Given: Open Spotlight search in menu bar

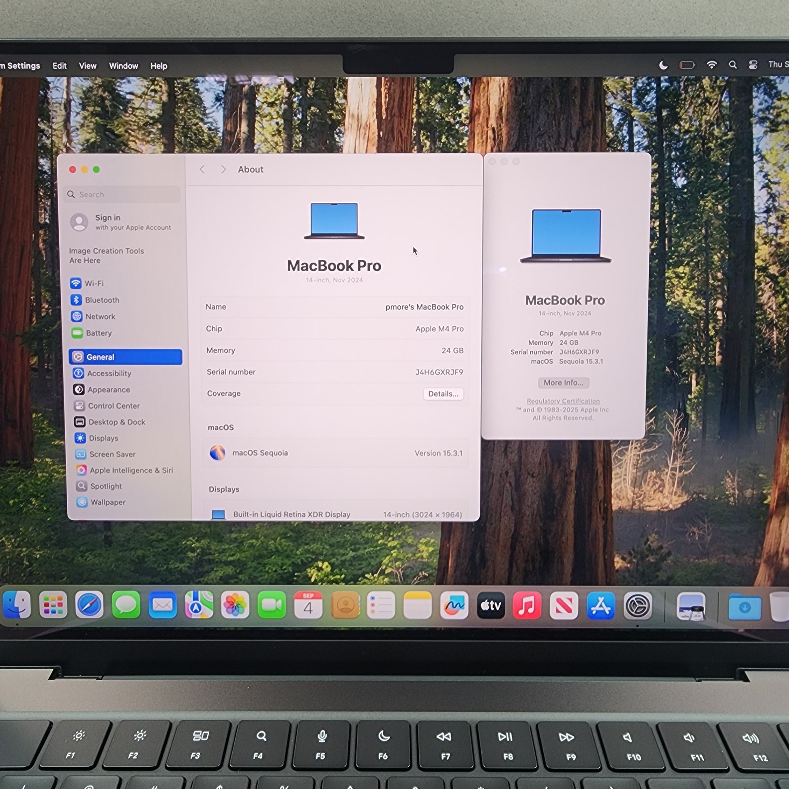Looking at the screenshot, I should click(x=733, y=64).
